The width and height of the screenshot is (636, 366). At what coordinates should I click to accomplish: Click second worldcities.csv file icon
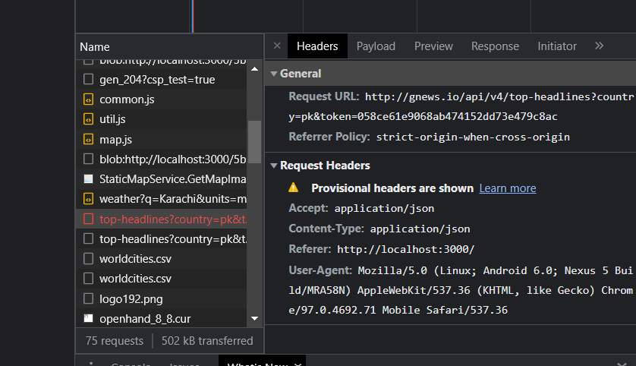pos(88,279)
